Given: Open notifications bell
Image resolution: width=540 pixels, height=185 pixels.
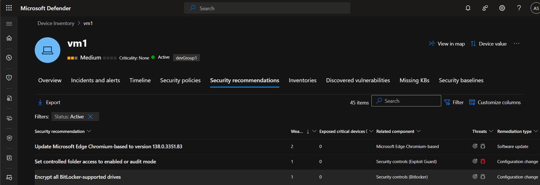Looking at the screenshot, I should [x=468, y=8].
